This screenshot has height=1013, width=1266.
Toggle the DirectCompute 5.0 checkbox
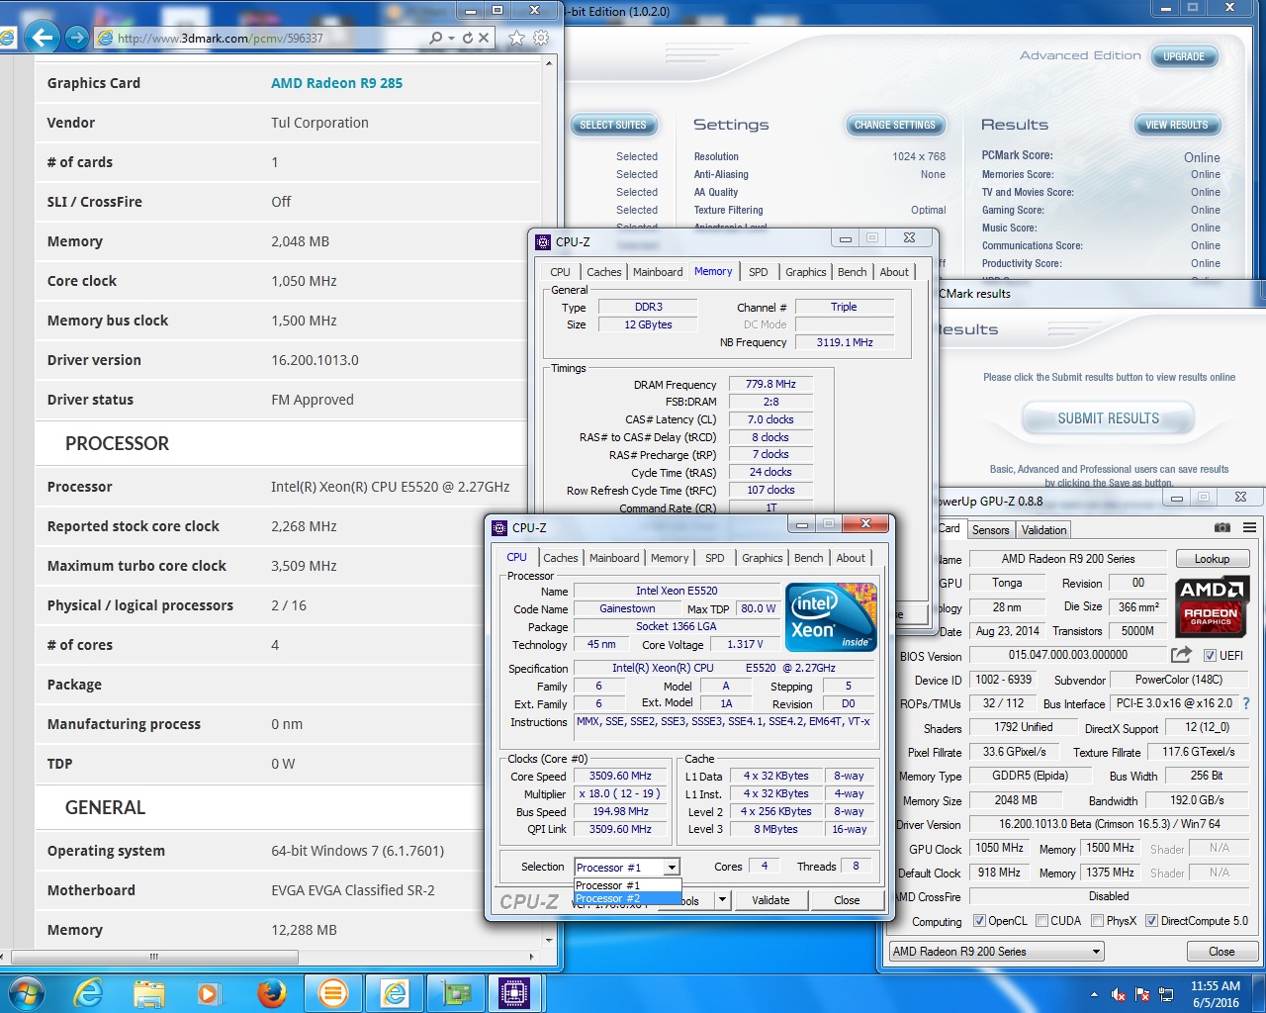[1151, 921]
